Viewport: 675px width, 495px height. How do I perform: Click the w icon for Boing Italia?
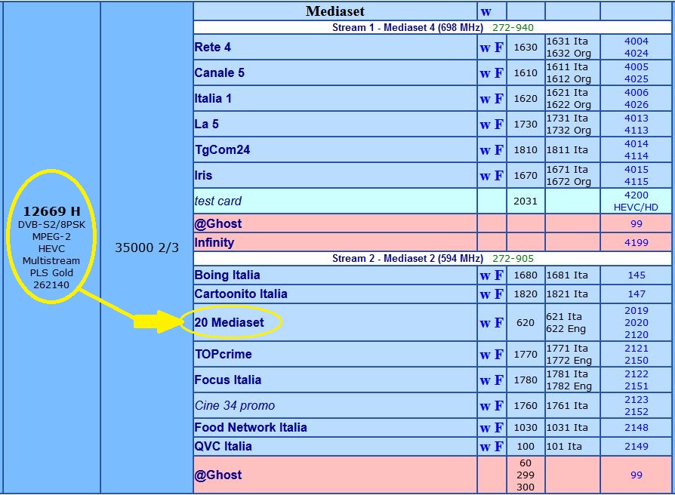485,275
